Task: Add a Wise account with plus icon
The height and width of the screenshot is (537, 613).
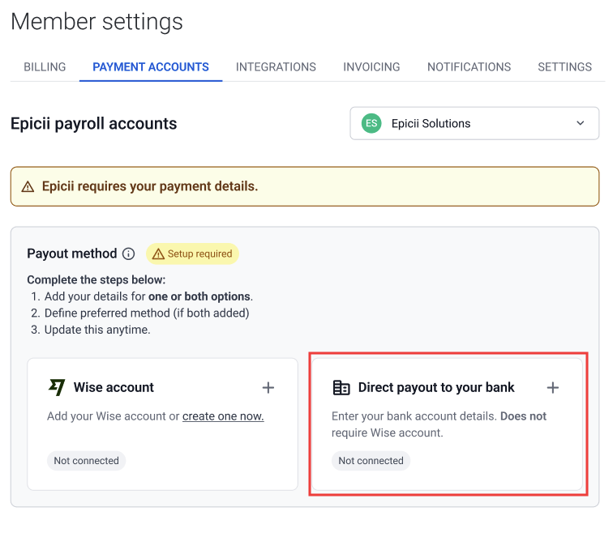Action: coord(268,388)
